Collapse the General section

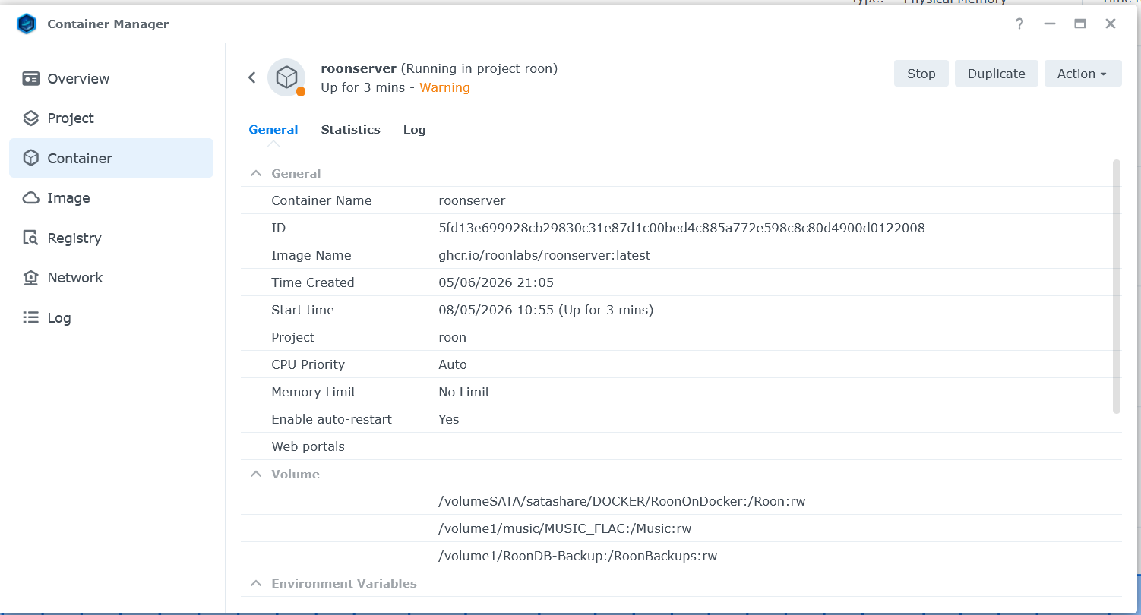(x=256, y=173)
